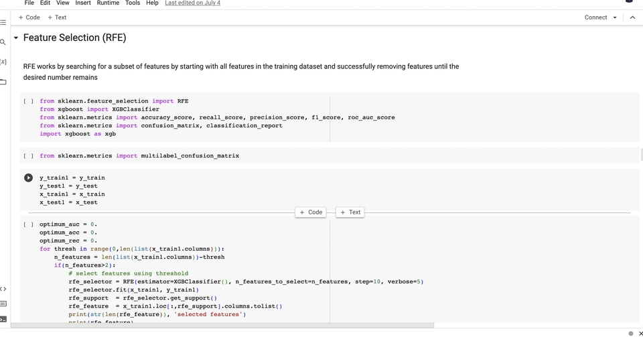Click the 'from xgboost import XGBClassifier' line
This screenshot has width=643, height=337.
click(100, 109)
